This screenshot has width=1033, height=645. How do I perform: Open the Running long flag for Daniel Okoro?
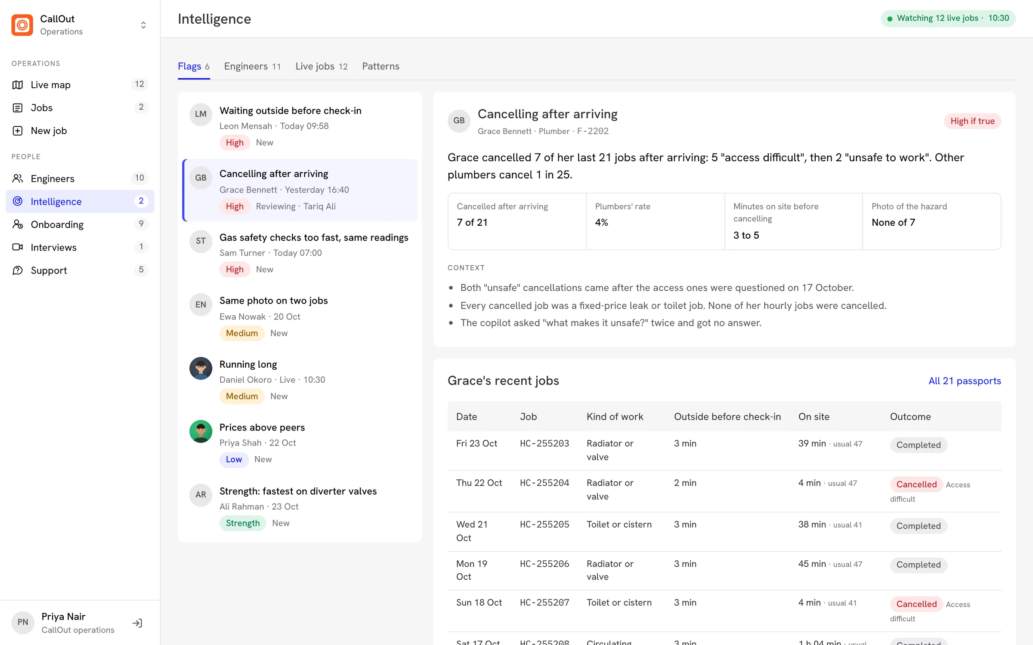click(300, 381)
